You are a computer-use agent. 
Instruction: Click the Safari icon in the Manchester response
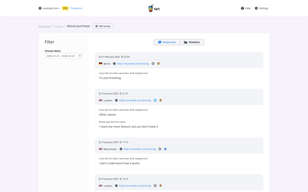(166, 149)
